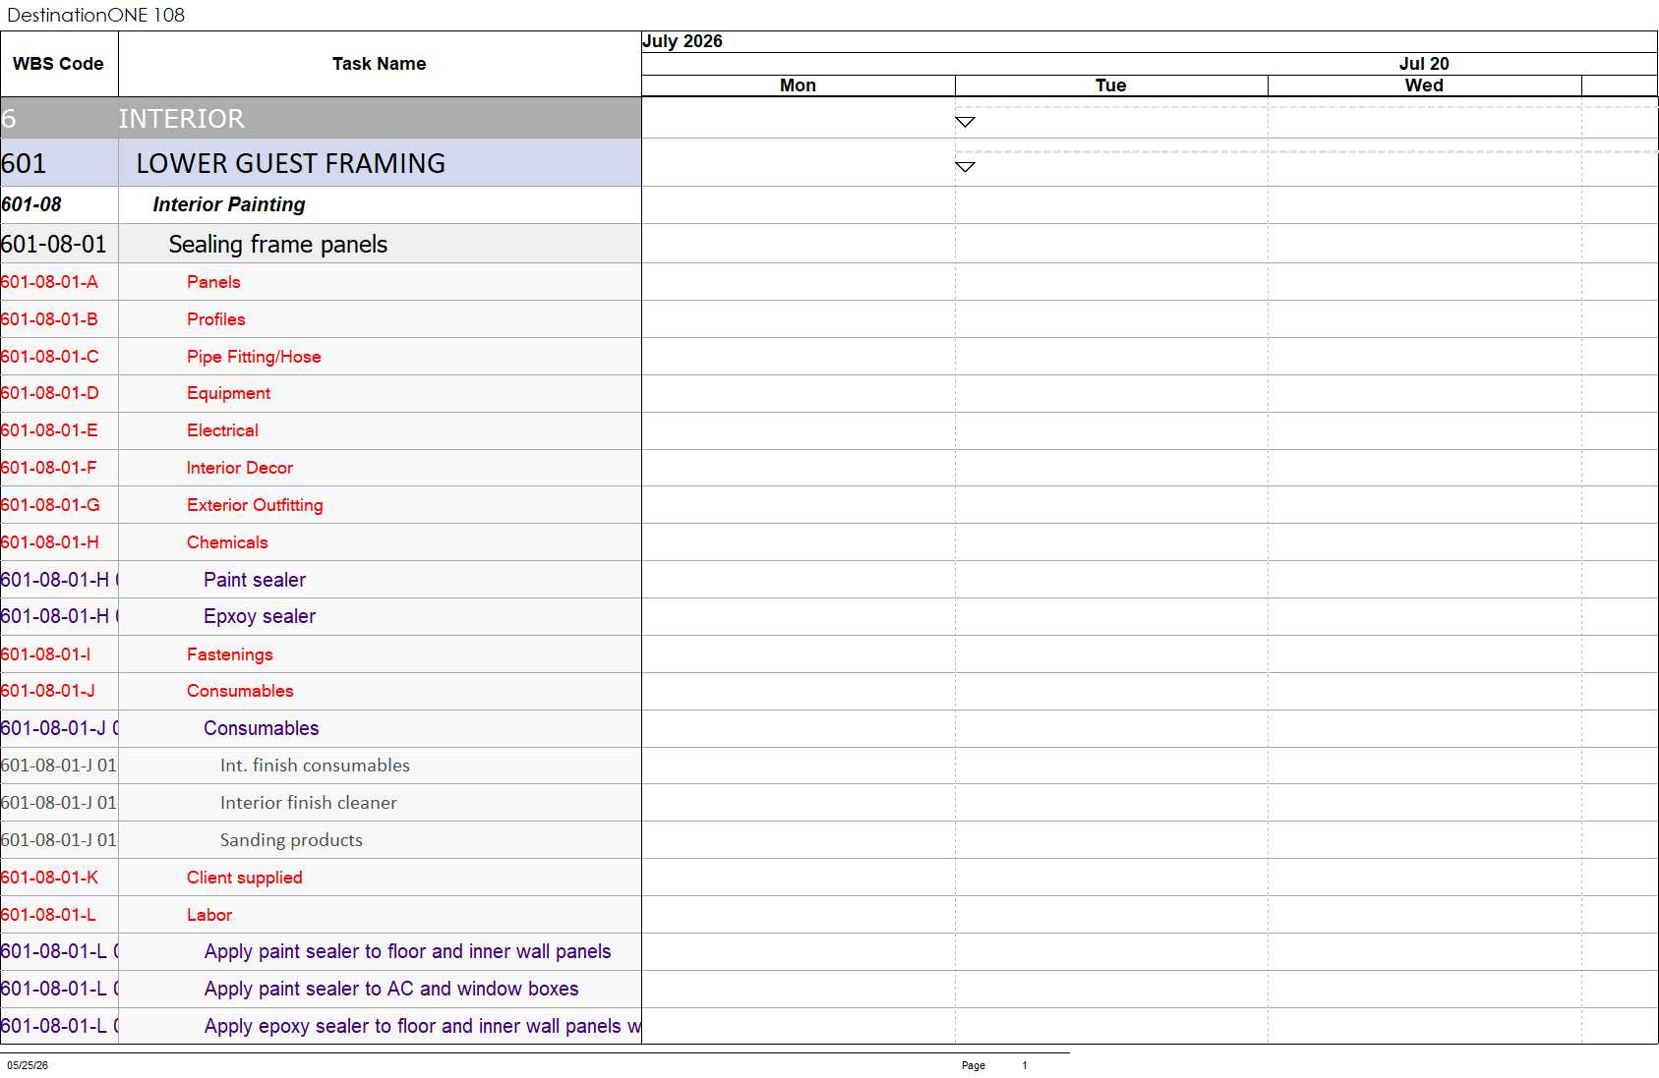Select the INTERIOR section row

click(321, 118)
